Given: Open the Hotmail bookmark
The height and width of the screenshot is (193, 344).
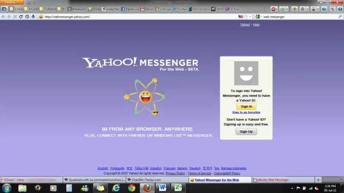Looking at the screenshot, I should (163, 9).
